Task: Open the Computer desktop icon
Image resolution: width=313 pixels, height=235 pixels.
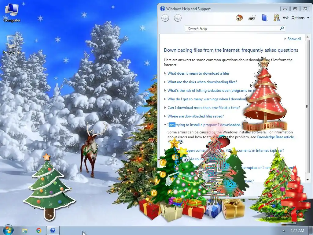Action: point(12,13)
